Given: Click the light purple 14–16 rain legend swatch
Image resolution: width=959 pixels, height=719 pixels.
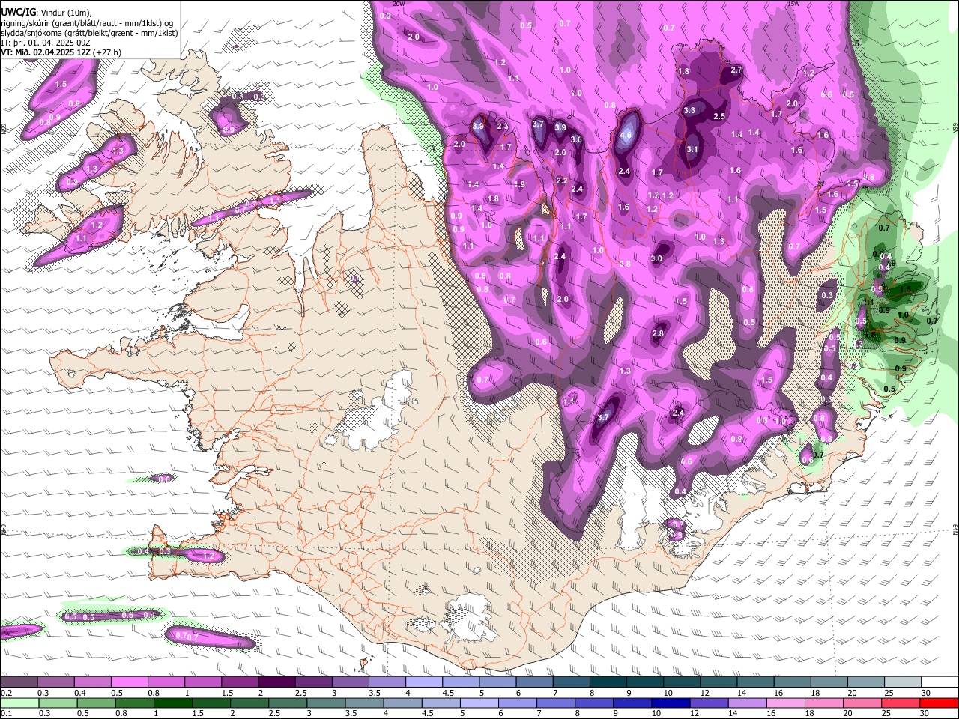Looking at the screenshot, I should pos(748,703).
